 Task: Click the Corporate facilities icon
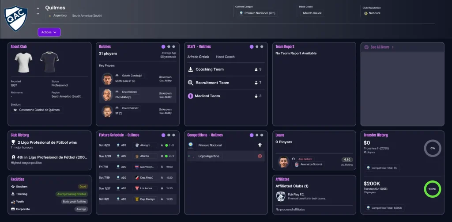13,209
